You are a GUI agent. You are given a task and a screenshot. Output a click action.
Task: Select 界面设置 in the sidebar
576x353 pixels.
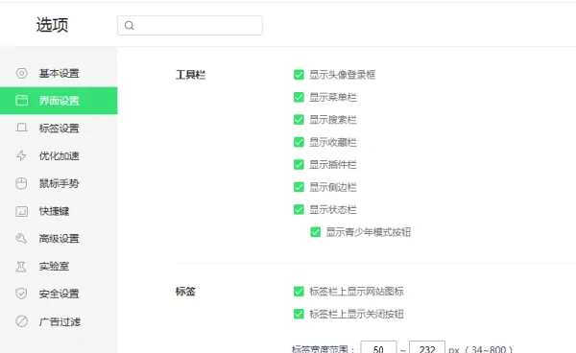tap(59, 101)
